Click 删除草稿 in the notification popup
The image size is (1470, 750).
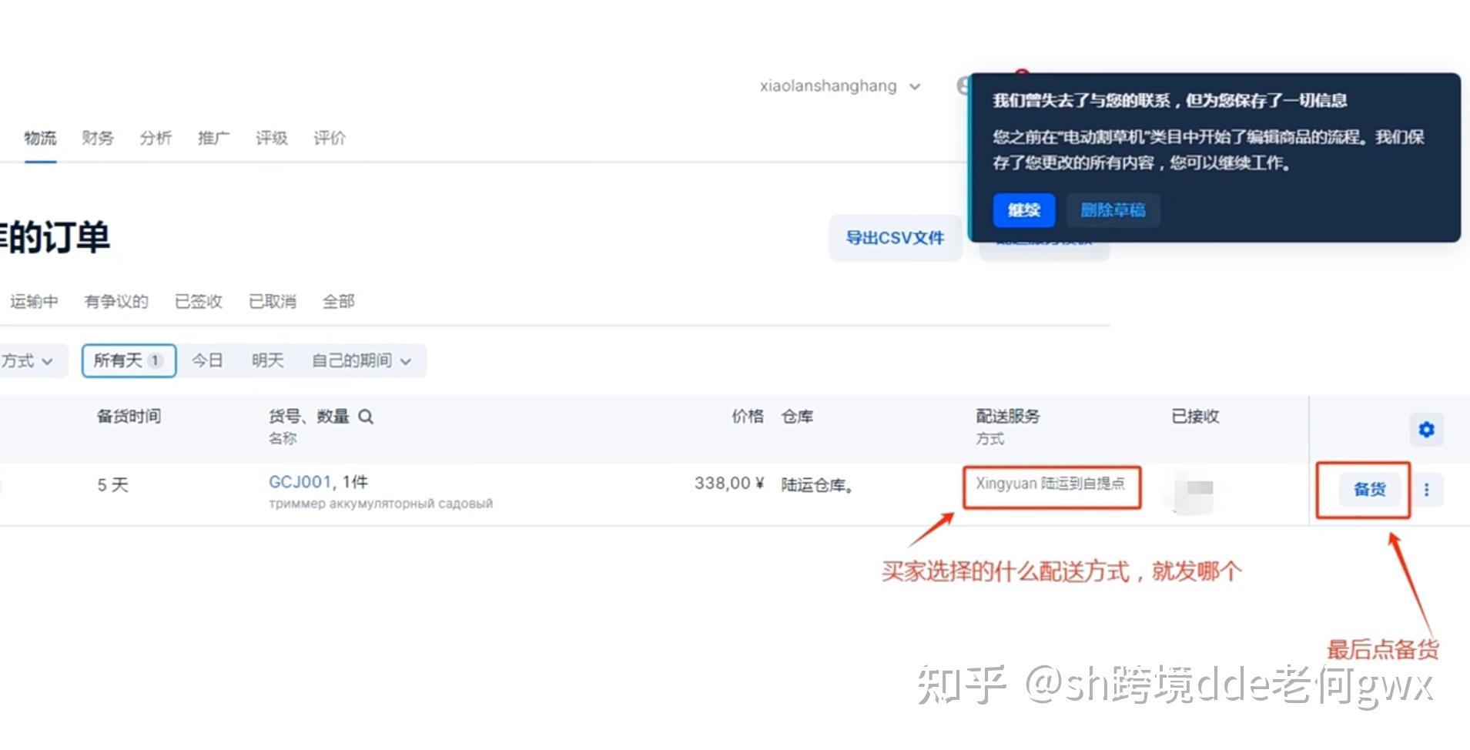[1113, 210]
